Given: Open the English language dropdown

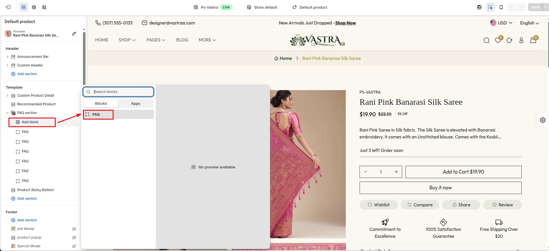Looking at the screenshot, I should click(x=529, y=23).
